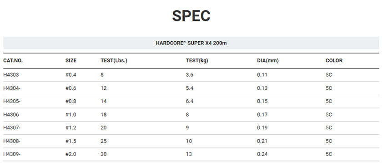382x166 pixels.
Task: Click the TEST(kg) column header
Action: coord(197,61)
